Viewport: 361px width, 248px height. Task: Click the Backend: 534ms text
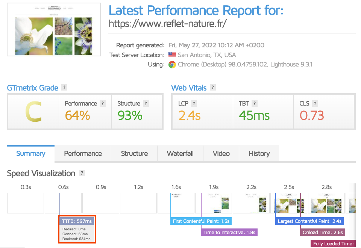(76, 239)
